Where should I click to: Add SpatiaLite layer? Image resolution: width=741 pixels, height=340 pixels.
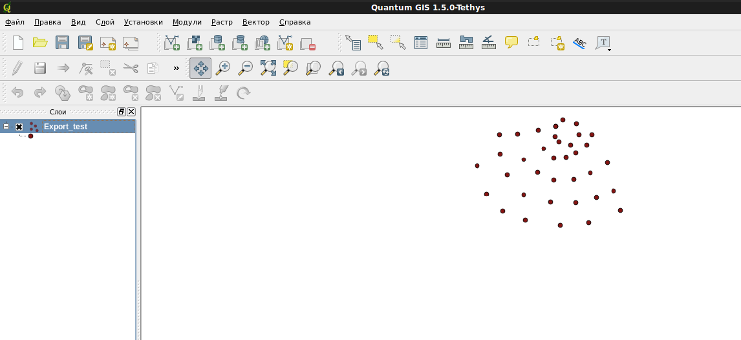pyautogui.click(x=240, y=43)
